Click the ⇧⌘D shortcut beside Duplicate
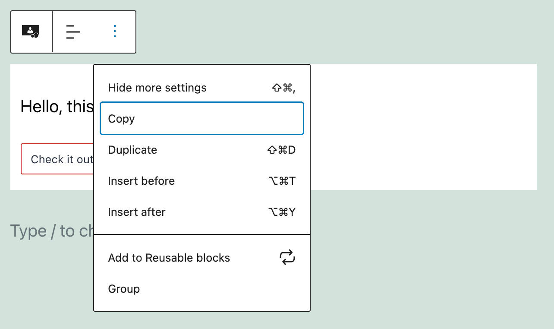The width and height of the screenshot is (554, 329). click(x=281, y=150)
